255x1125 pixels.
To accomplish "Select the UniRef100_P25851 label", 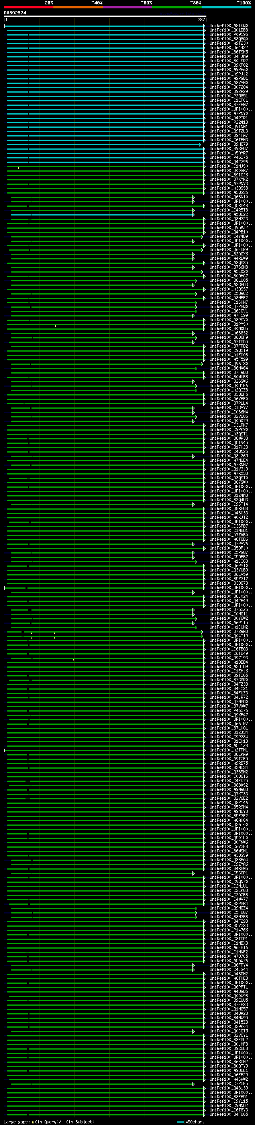I will pyautogui.click(x=228, y=96).
